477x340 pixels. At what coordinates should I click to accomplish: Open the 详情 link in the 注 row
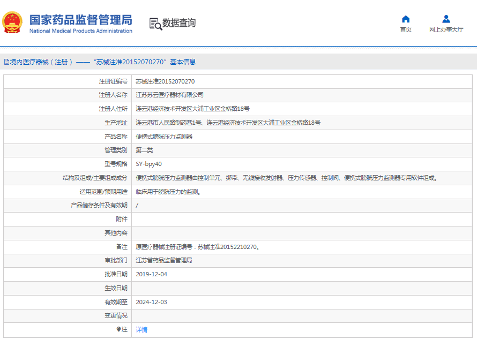(141, 330)
